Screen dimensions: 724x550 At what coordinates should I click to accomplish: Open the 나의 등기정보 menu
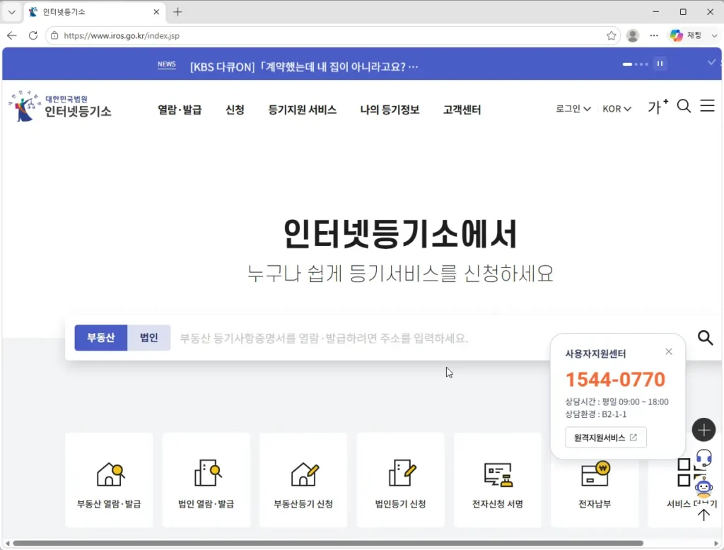390,110
